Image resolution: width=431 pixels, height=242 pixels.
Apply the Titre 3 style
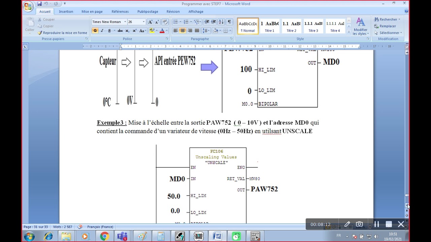[x=313, y=26]
